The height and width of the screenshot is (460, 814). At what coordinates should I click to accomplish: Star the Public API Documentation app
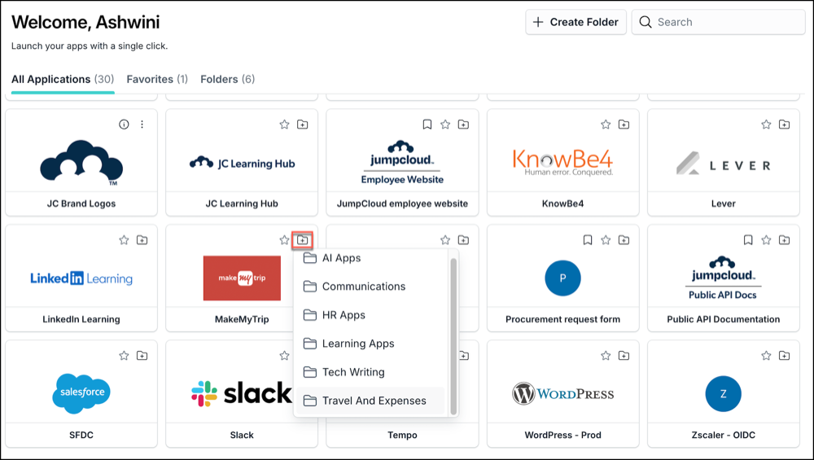(x=766, y=240)
